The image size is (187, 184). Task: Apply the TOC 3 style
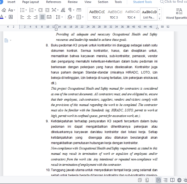pos(114,14)
